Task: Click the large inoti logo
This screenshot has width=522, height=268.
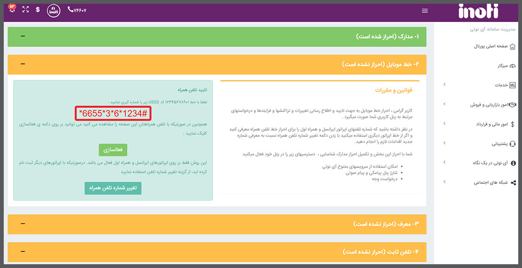Action: pos(478,11)
